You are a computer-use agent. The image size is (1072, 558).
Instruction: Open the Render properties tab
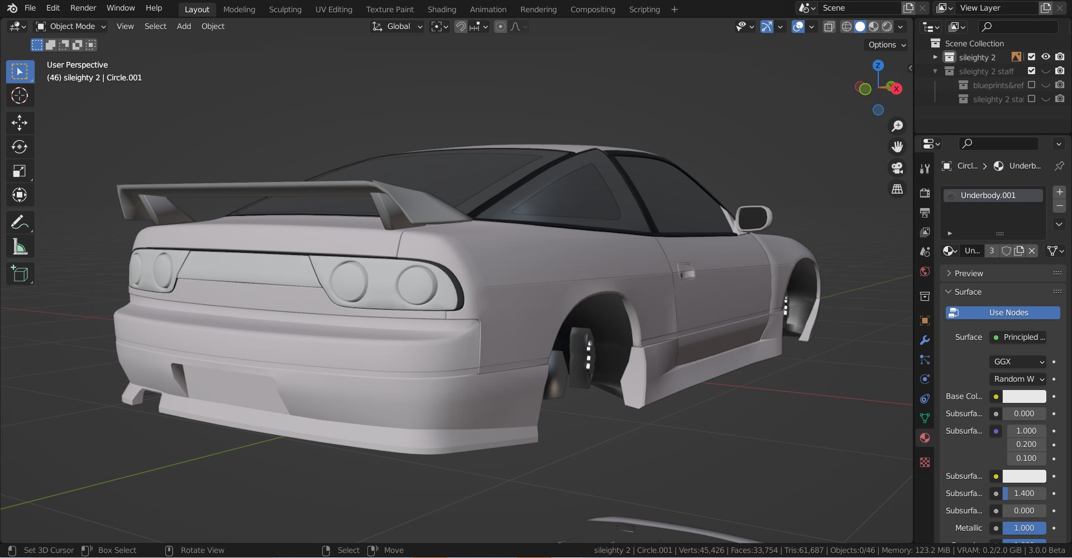[925, 193]
